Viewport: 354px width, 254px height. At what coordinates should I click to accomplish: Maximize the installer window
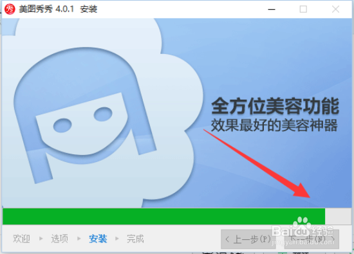pyautogui.click(x=303, y=10)
